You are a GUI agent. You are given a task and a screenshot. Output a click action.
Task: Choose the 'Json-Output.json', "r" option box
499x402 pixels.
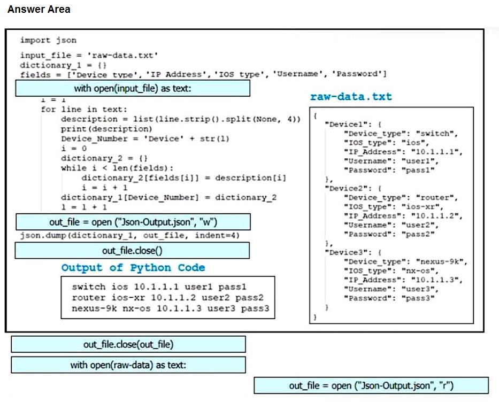[371, 385]
